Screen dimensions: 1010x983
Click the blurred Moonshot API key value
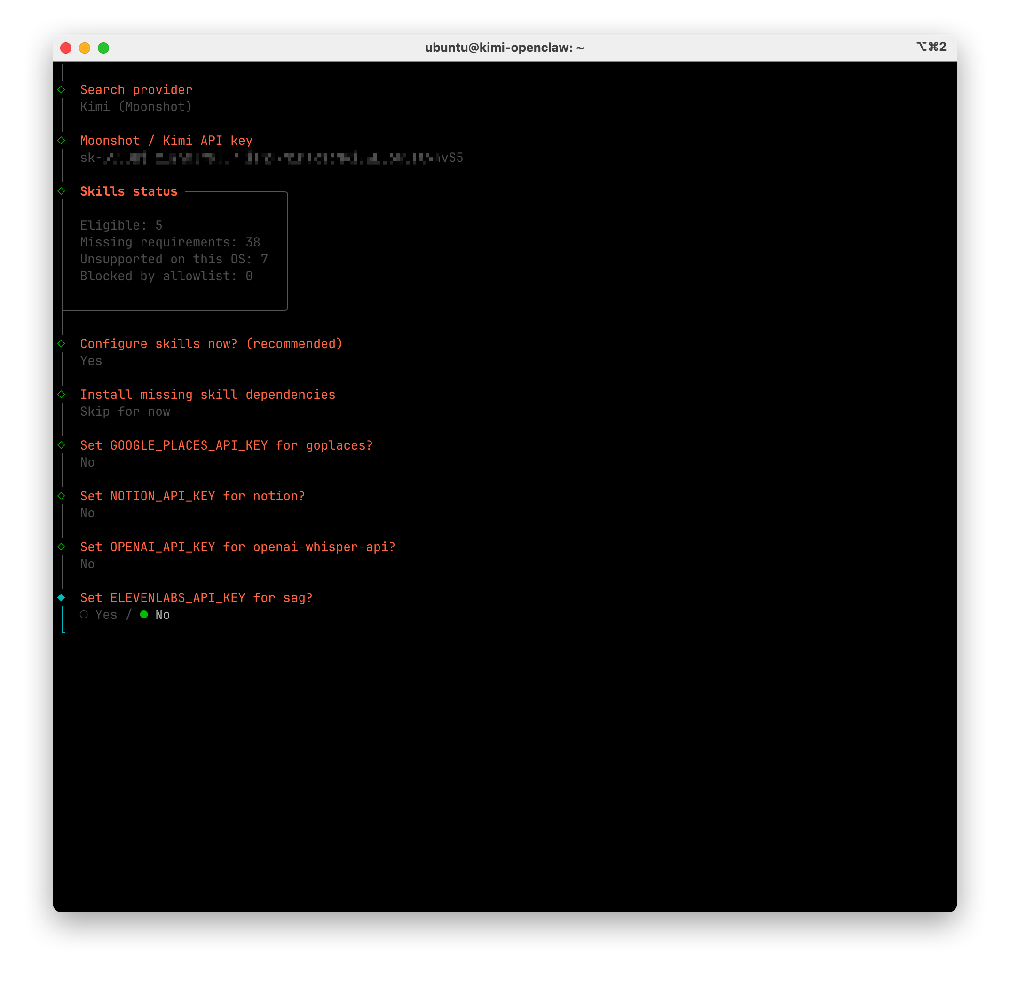271,158
